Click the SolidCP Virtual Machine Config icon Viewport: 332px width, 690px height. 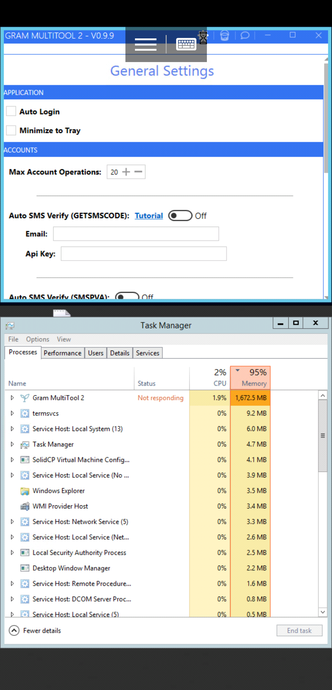coord(25,460)
